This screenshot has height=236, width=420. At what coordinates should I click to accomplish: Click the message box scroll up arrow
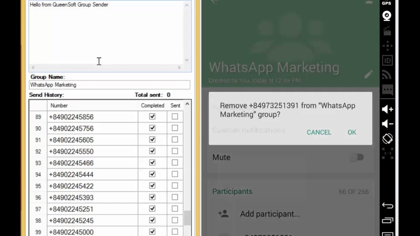(187, 5)
